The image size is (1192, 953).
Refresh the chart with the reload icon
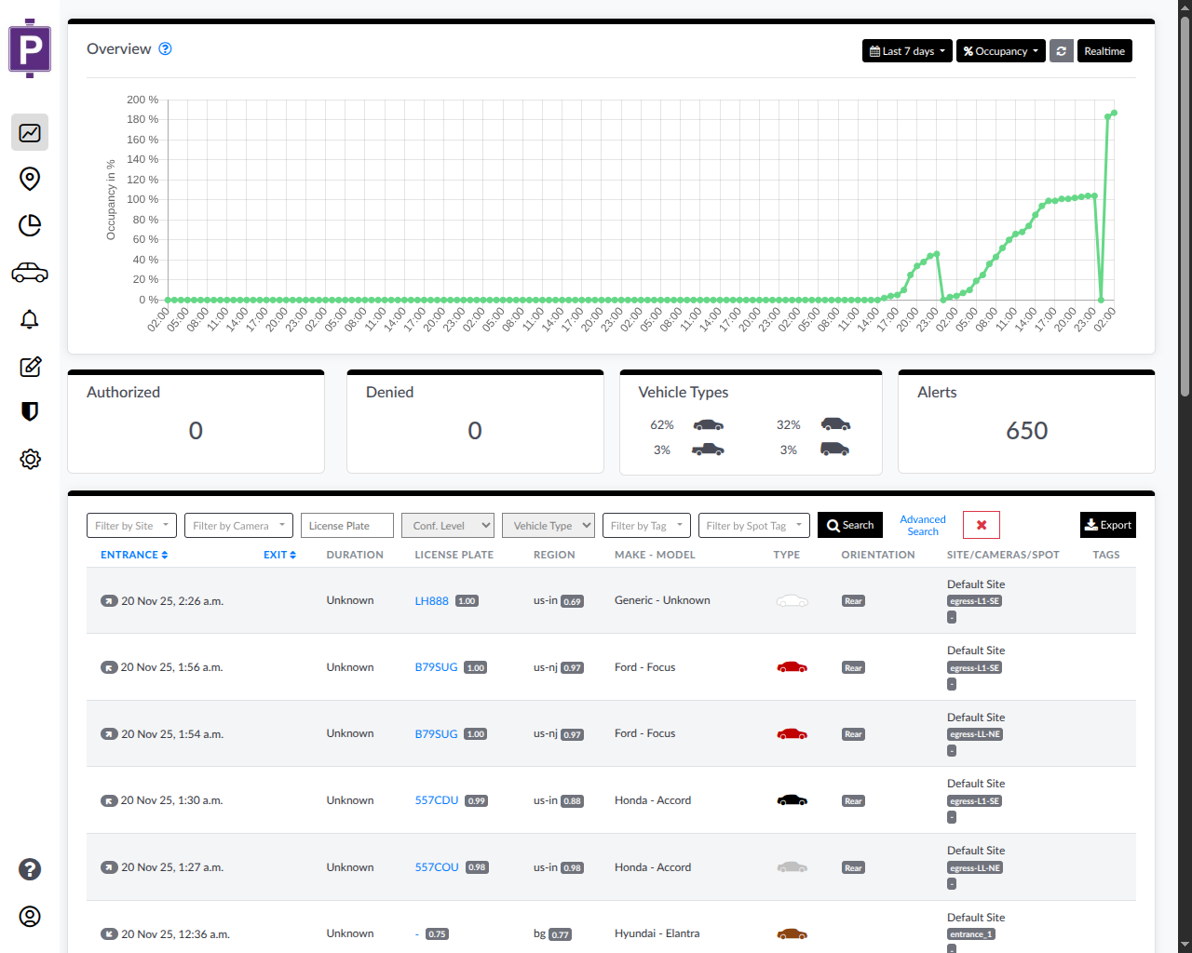coord(1062,50)
